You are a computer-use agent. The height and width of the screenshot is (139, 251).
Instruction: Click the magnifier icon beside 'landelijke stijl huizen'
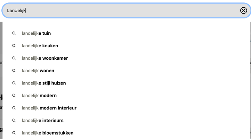pos(14,83)
